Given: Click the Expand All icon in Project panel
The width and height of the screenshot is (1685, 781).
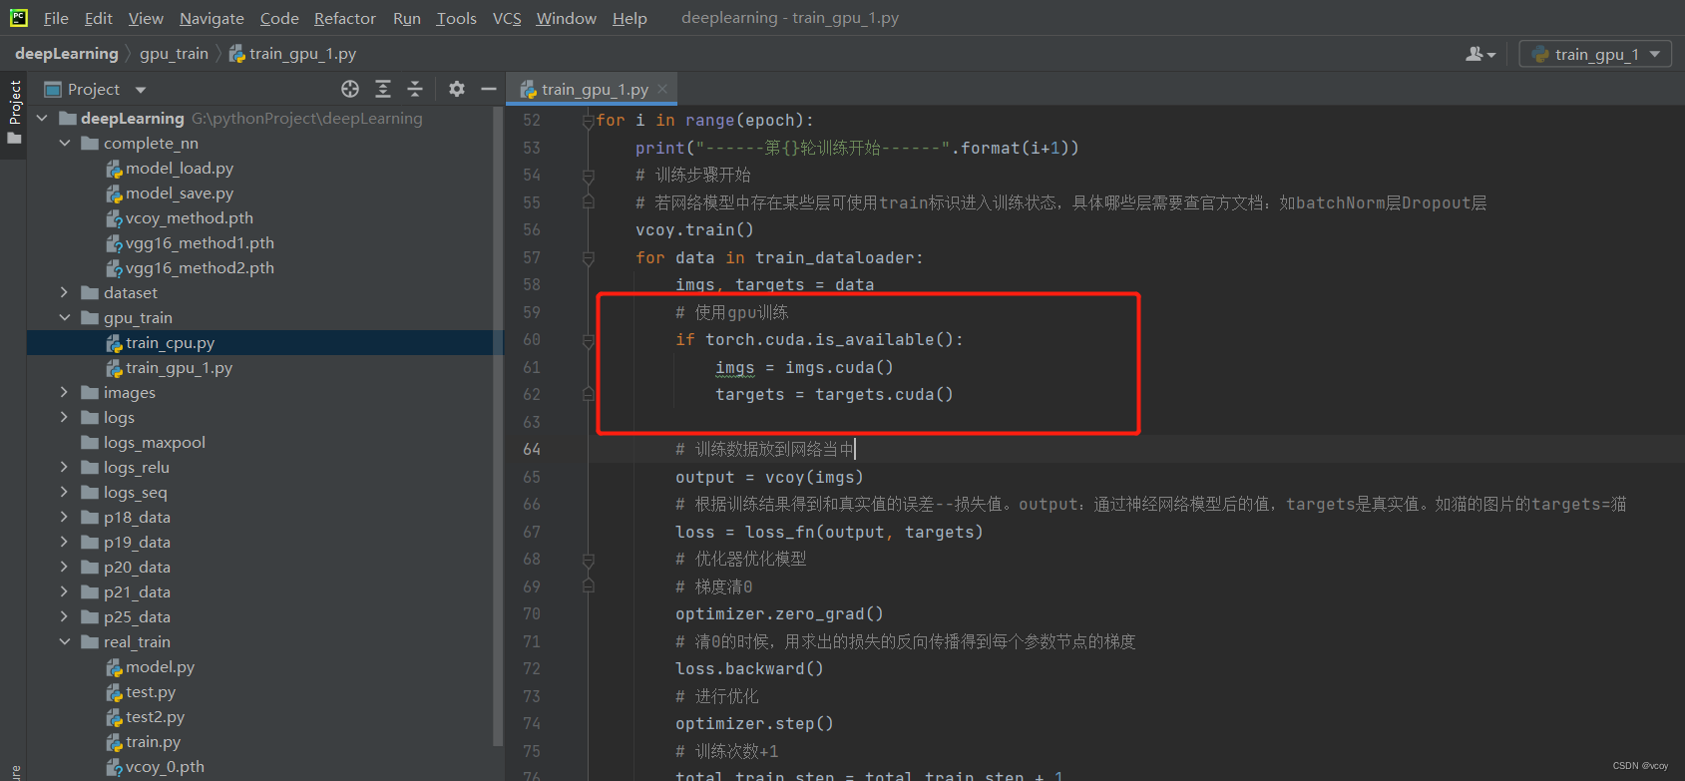Looking at the screenshot, I should click(383, 89).
